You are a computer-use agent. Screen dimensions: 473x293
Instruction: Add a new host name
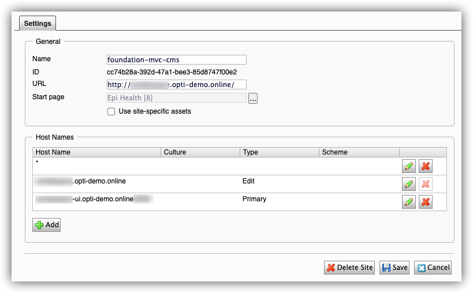[x=47, y=225]
